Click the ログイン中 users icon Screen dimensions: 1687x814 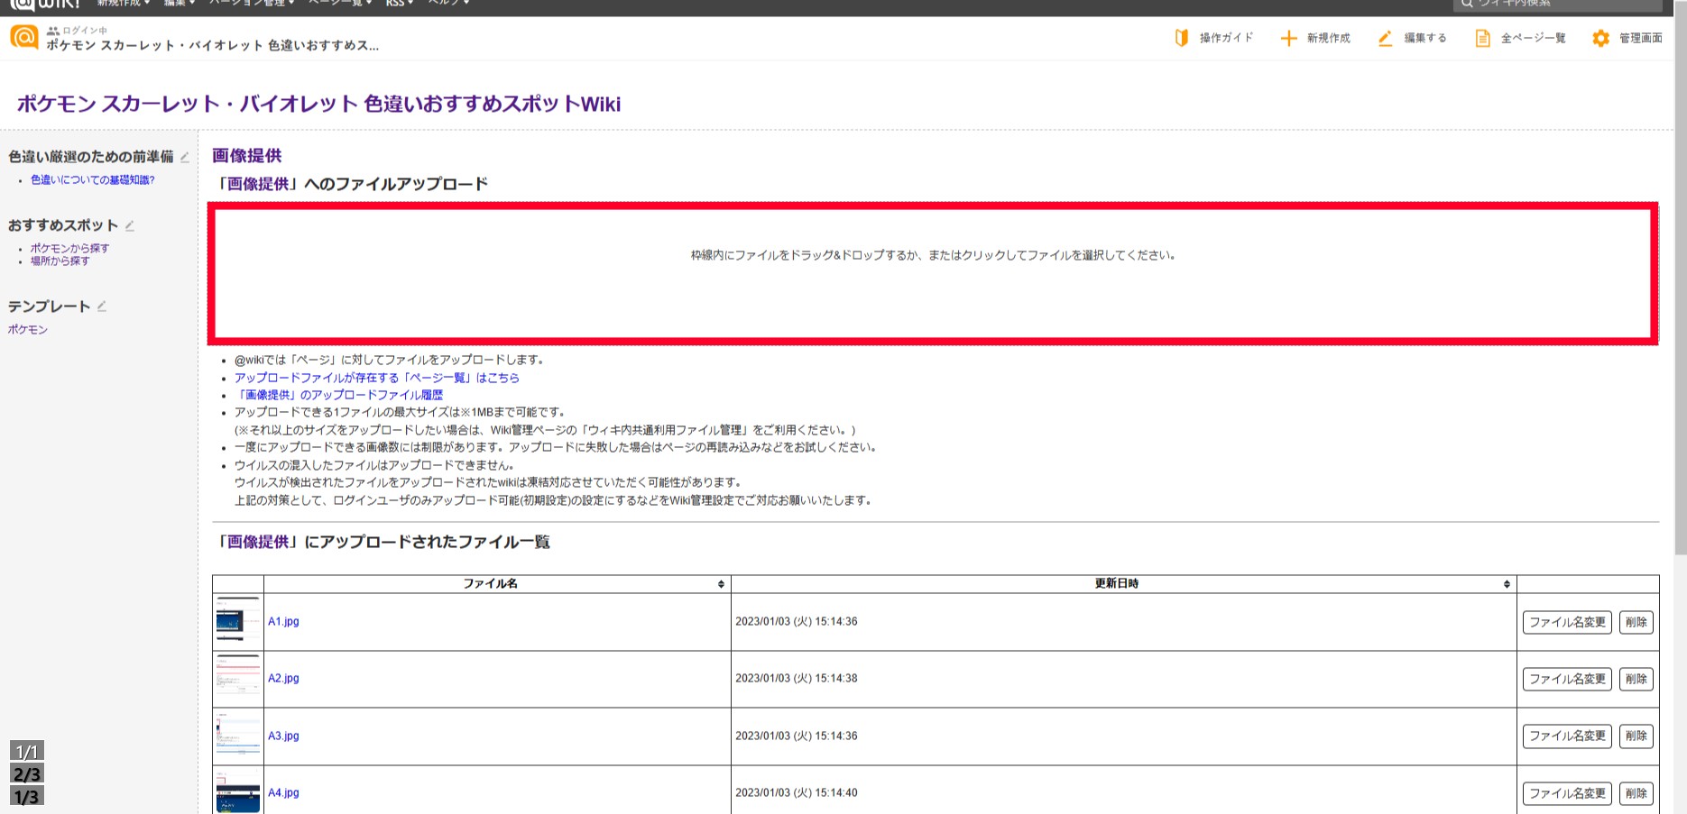click(52, 31)
